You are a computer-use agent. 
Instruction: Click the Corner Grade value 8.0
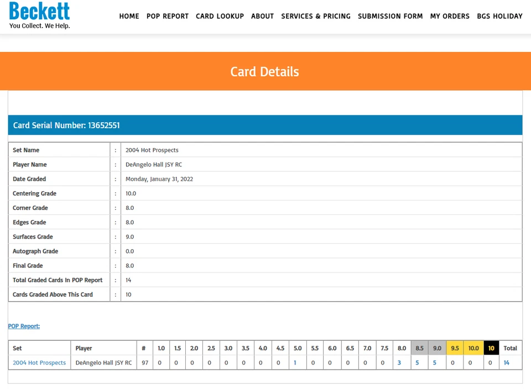129,208
